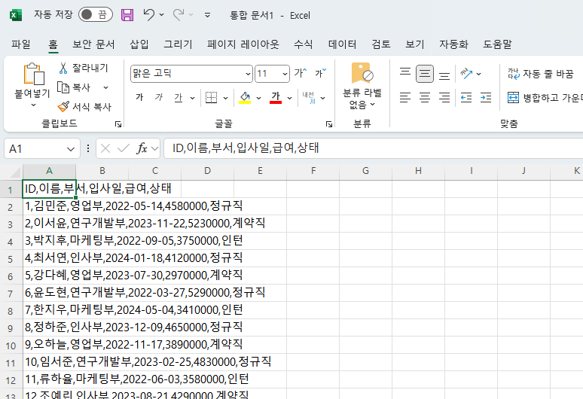The width and height of the screenshot is (583, 399).
Task: Click 복사 to copy
Action: tap(75, 87)
